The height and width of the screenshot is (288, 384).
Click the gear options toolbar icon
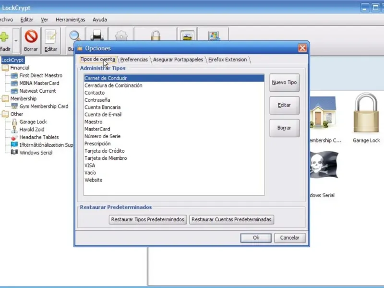pyautogui.click(x=121, y=36)
